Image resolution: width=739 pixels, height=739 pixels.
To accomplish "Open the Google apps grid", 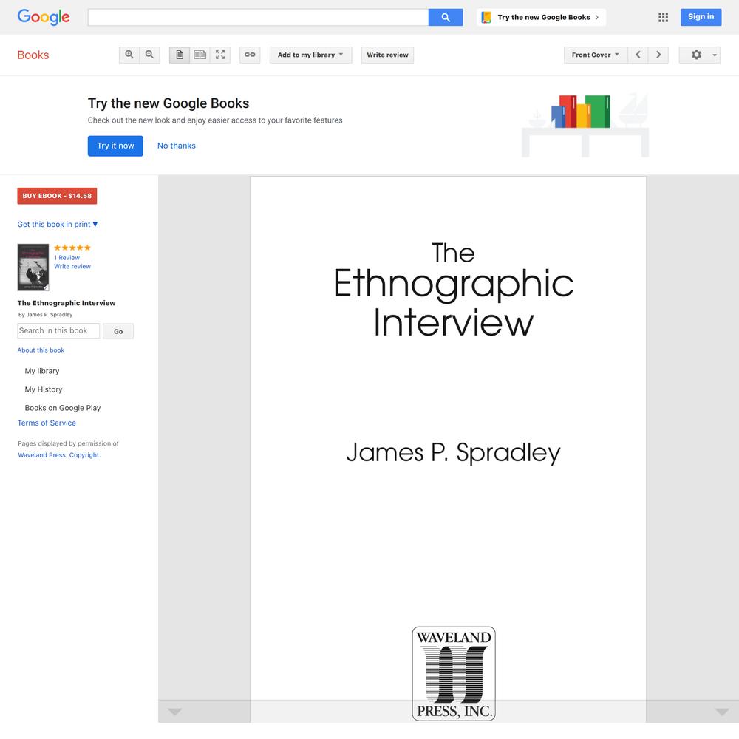I will click(x=663, y=18).
